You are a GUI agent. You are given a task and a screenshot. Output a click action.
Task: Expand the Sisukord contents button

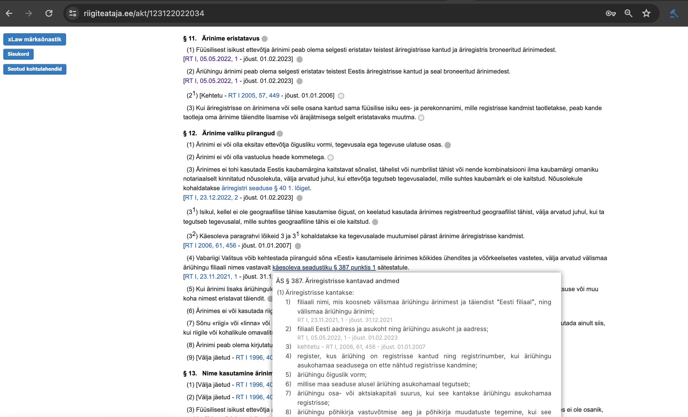[x=18, y=54]
